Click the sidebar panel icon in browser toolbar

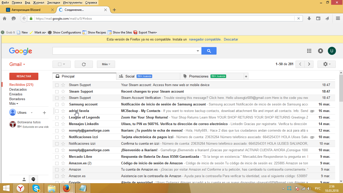318,18
